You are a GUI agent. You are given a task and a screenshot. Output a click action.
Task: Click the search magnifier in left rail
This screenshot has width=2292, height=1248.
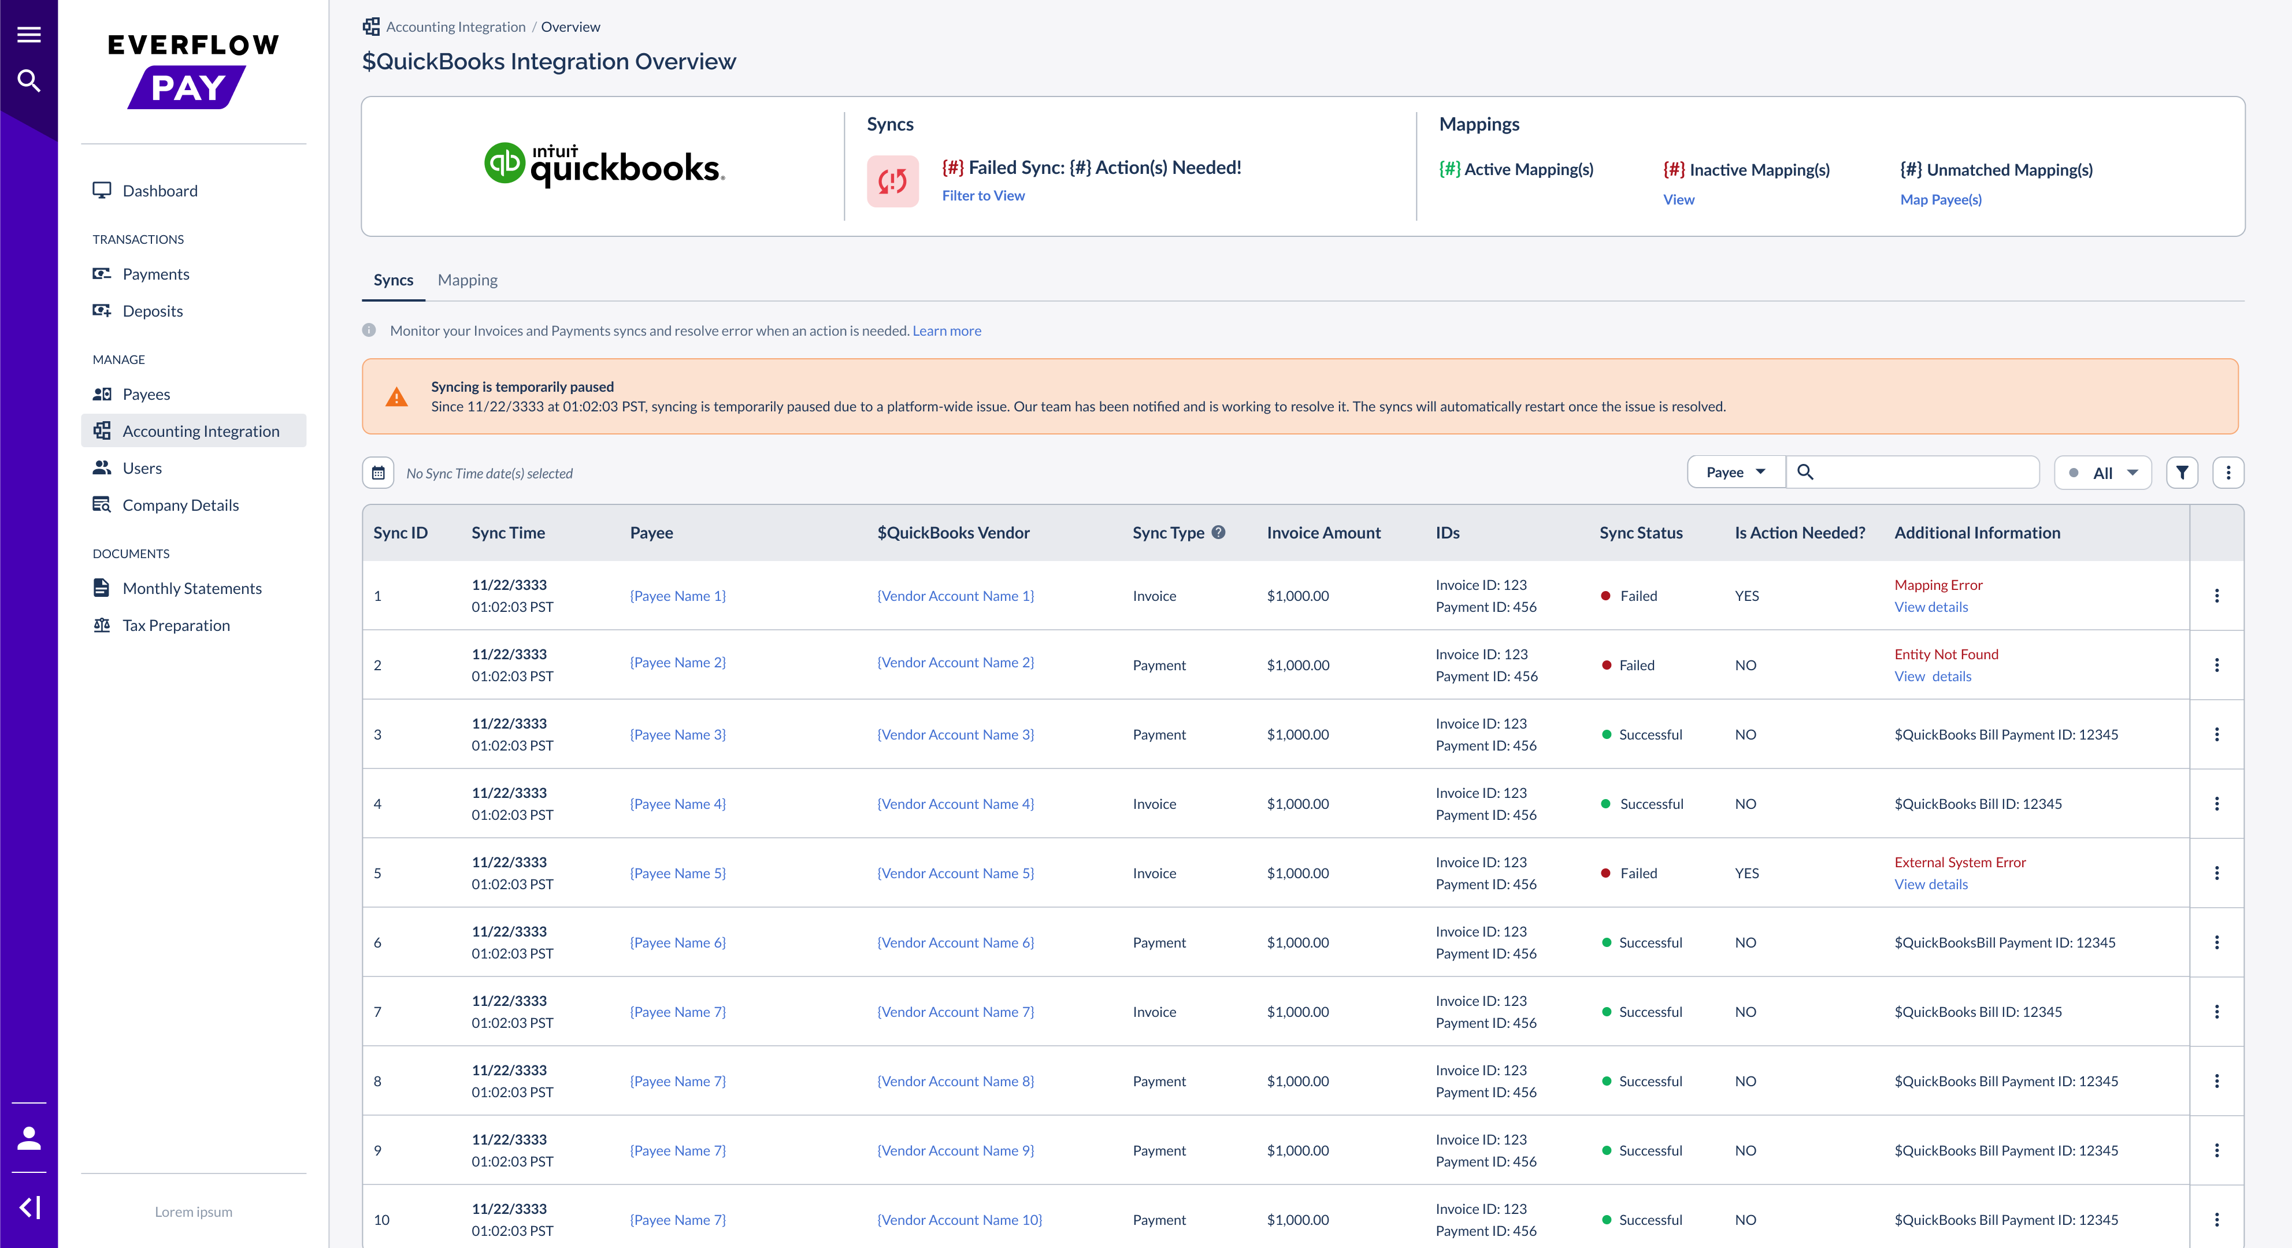click(28, 81)
